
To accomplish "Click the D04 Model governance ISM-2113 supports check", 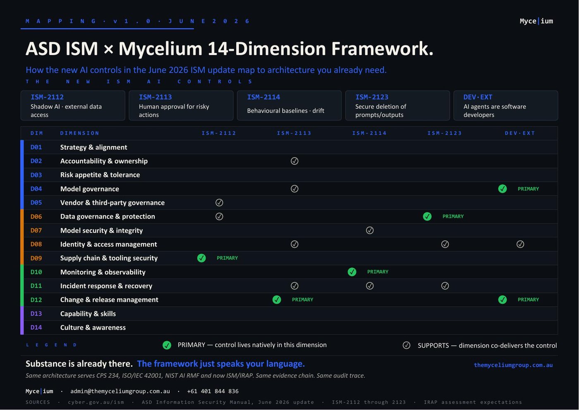I will click(x=294, y=189).
